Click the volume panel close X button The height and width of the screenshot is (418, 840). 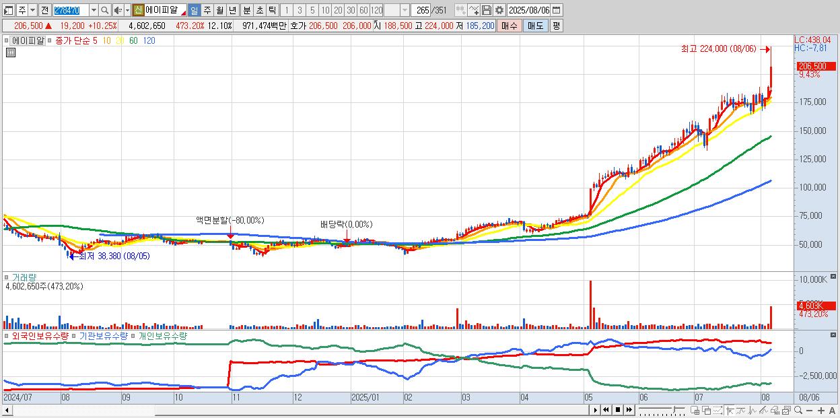tap(835, 276)
